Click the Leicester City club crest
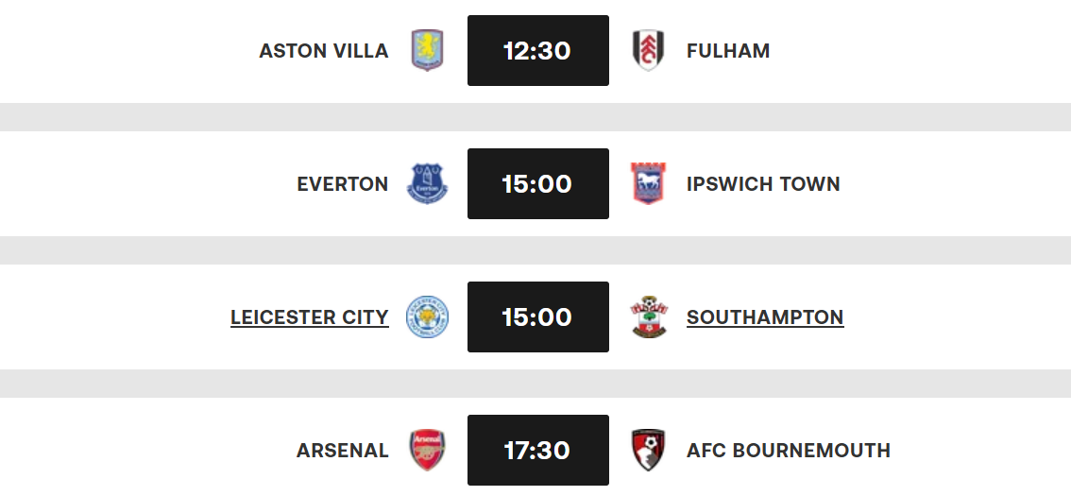The image size is (1071, 496). point(427,317)
